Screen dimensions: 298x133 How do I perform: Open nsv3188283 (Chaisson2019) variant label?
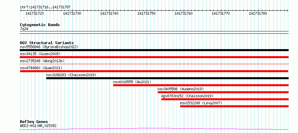[x=71, y=75]
